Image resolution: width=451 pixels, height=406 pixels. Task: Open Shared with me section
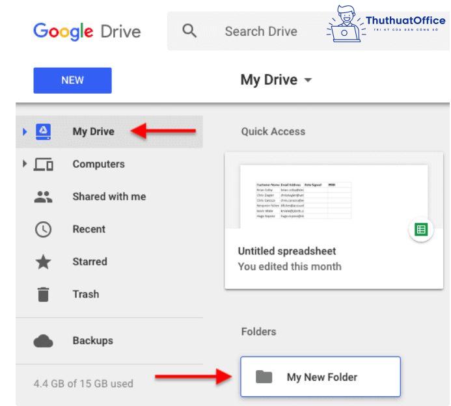109,196
